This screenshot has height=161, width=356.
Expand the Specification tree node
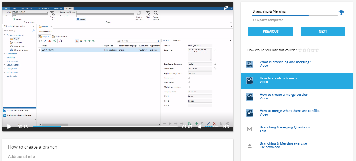pos(4,54)
